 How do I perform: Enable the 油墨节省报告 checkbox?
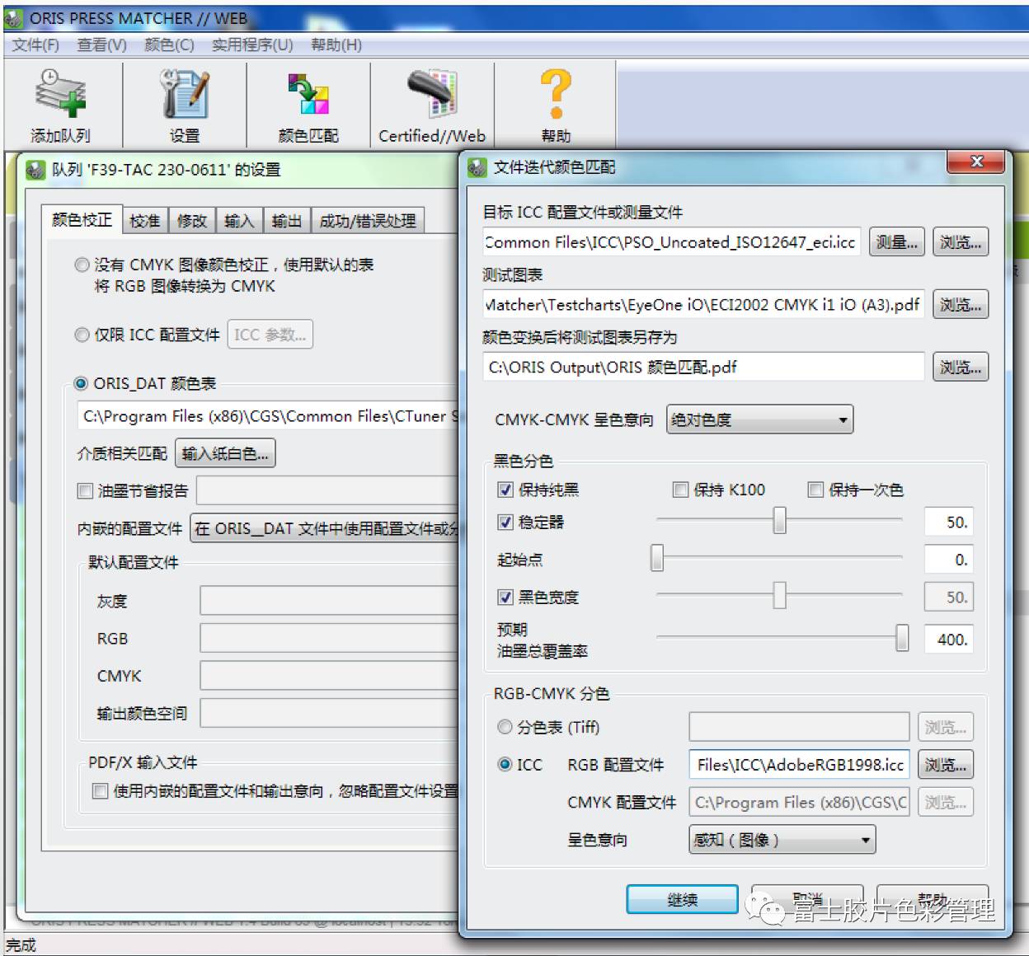pos(84,491)
